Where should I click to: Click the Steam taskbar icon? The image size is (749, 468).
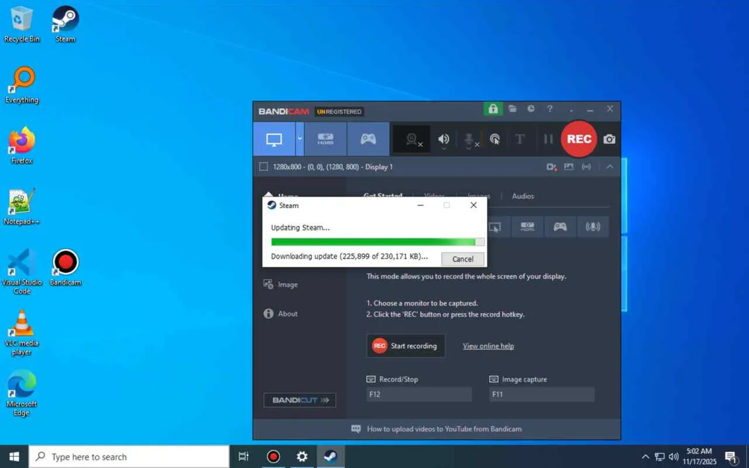pyautogui.click(x=331, y=457)
